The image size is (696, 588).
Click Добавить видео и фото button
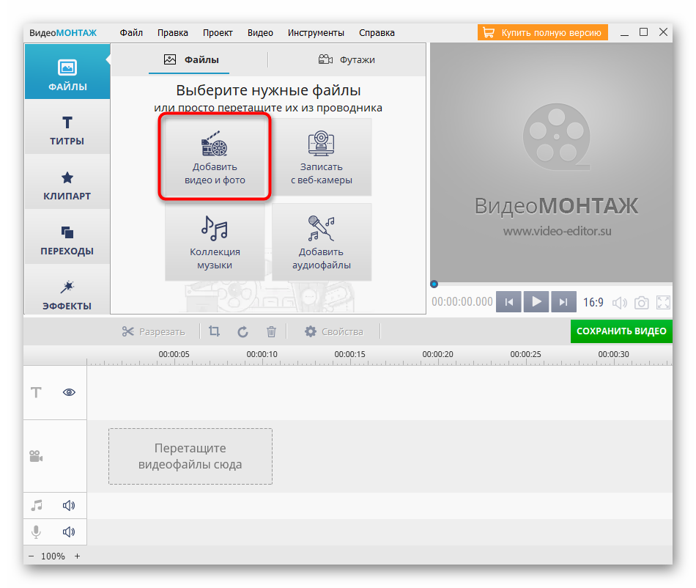(x=215, y=156)
